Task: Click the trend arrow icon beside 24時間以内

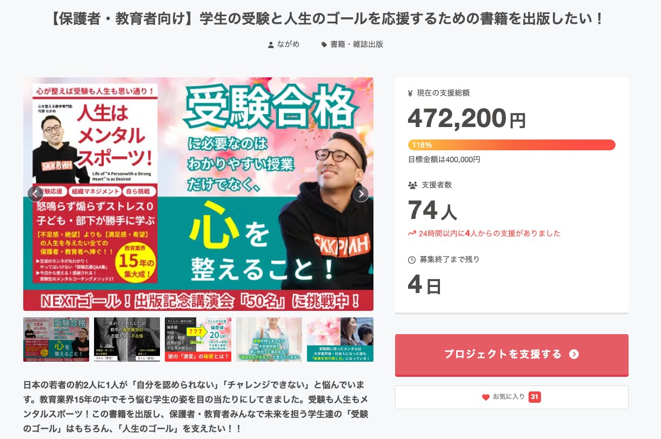Action: [x=412, y=234]
